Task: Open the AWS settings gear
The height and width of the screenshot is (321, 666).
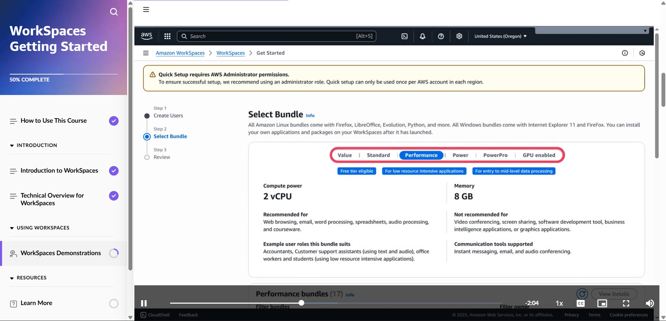Action: tap(459, 36)
